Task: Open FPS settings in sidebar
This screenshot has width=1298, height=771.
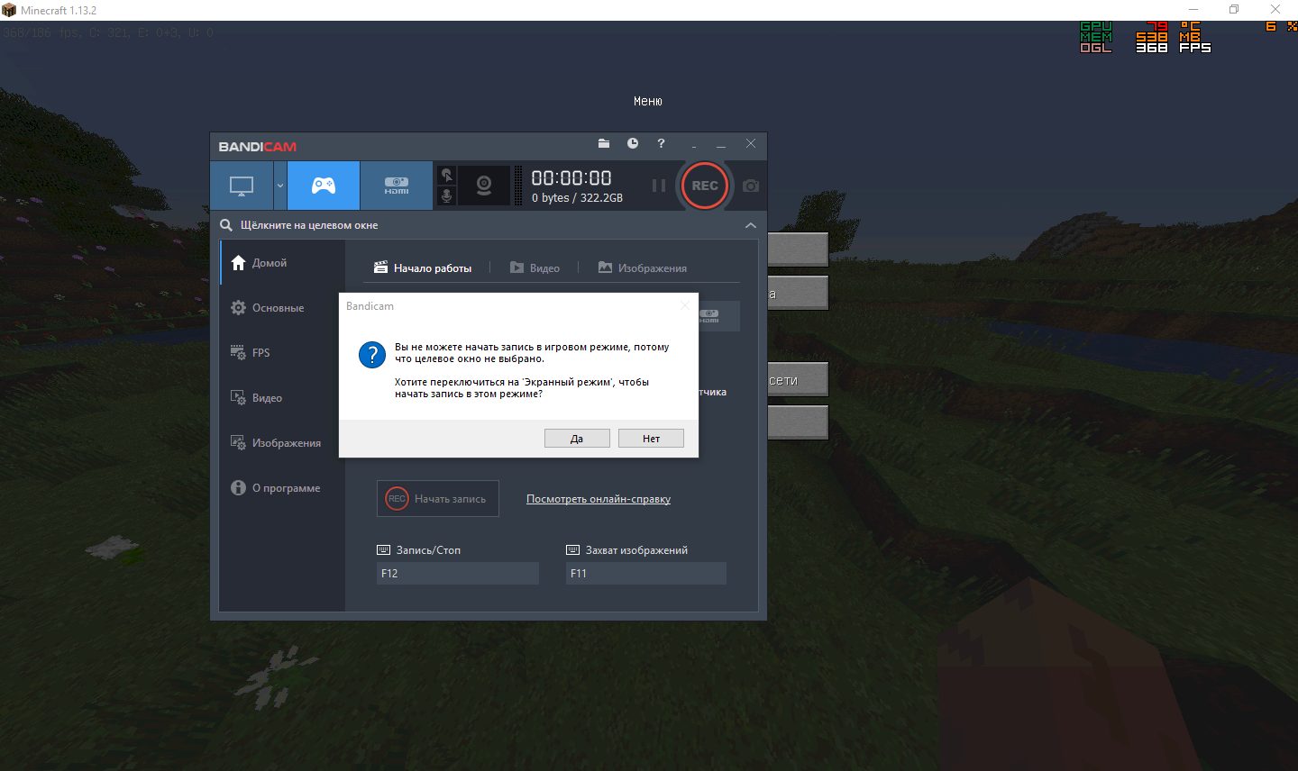Action: click(282, 353)
